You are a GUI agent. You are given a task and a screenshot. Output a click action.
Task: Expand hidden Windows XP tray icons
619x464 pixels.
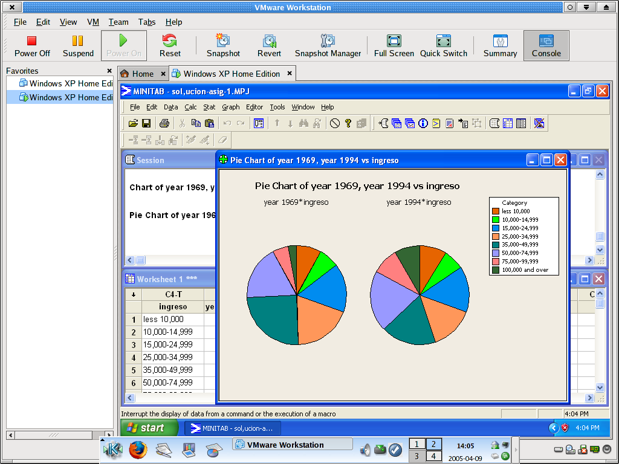coord(554,428)
